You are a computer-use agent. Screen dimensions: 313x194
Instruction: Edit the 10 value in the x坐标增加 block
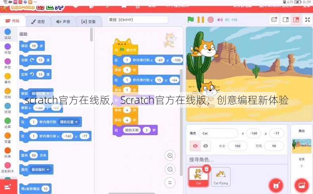pyautogui.click(x=46, y=188)
